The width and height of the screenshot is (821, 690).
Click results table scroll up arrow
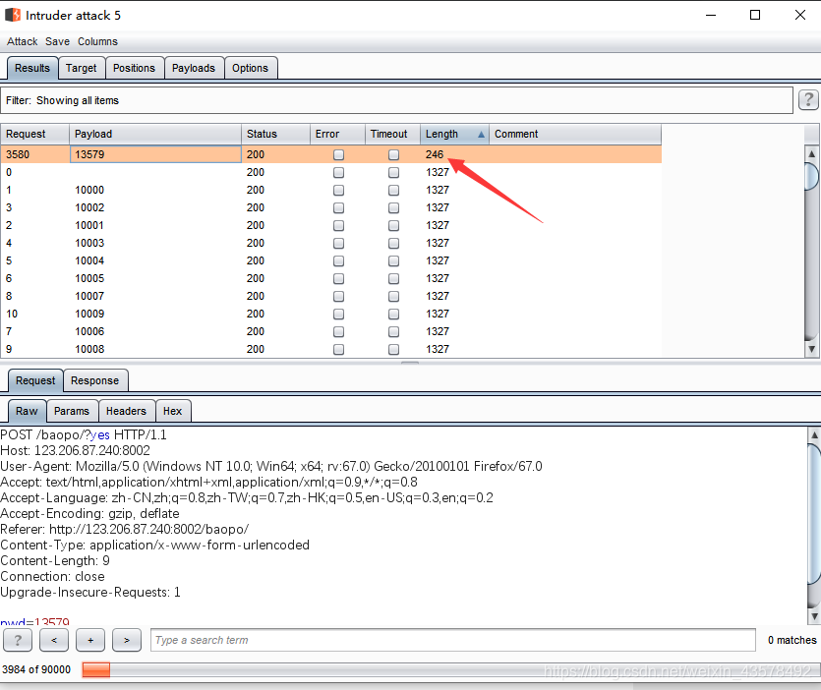tap(811, 154)
